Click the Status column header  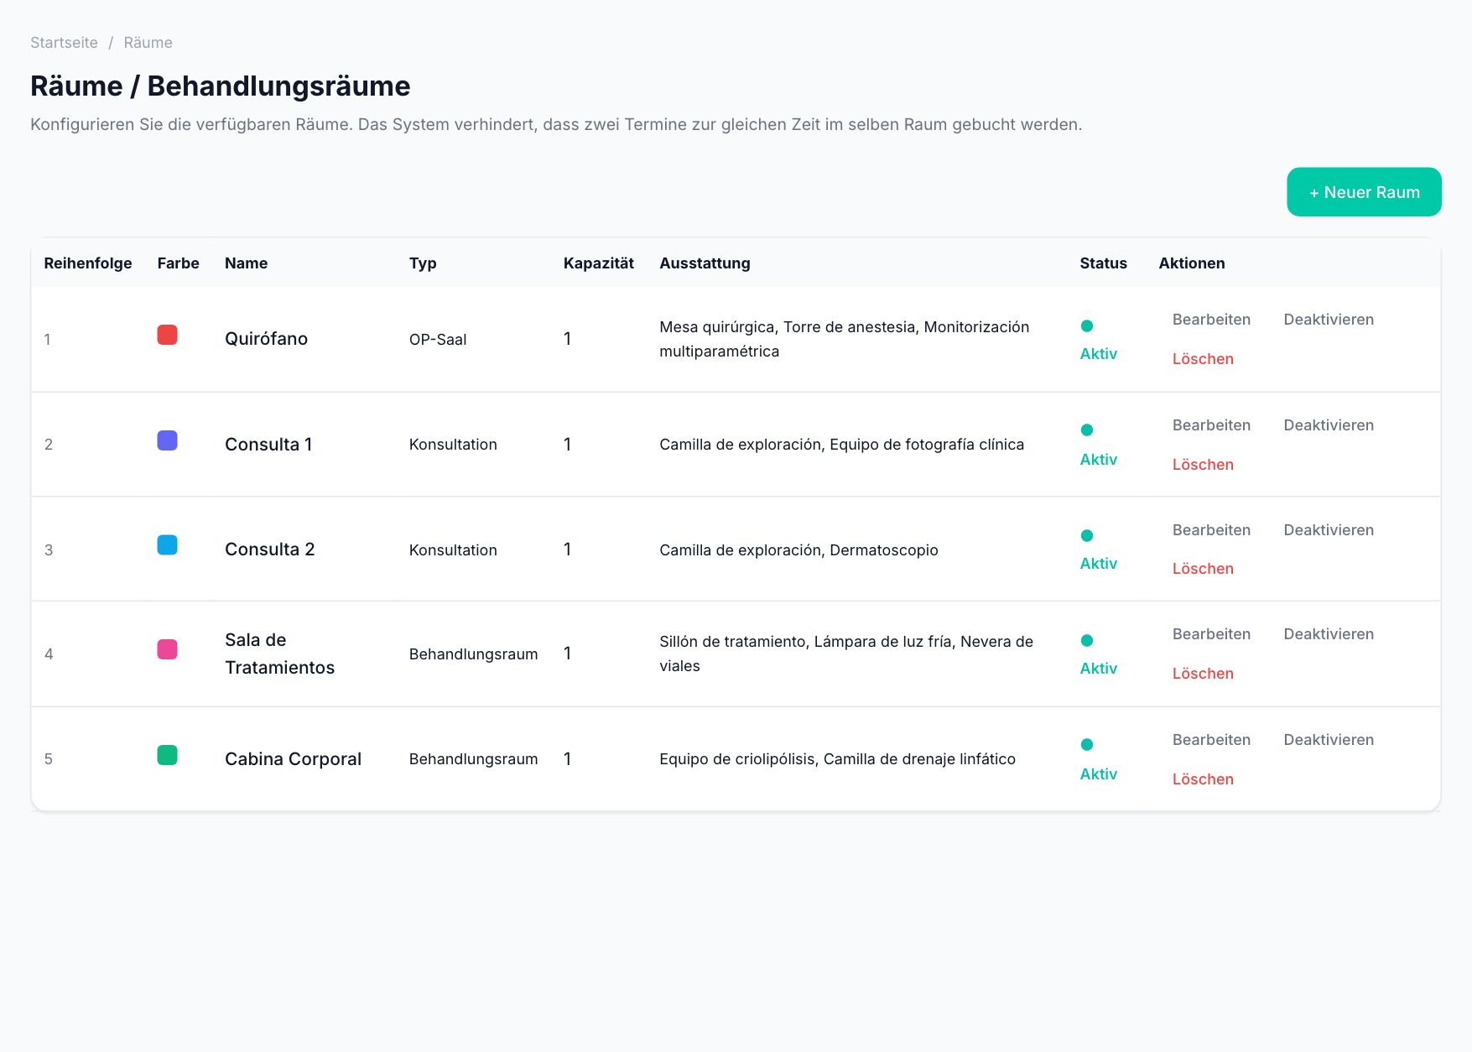pos(1103,263)
